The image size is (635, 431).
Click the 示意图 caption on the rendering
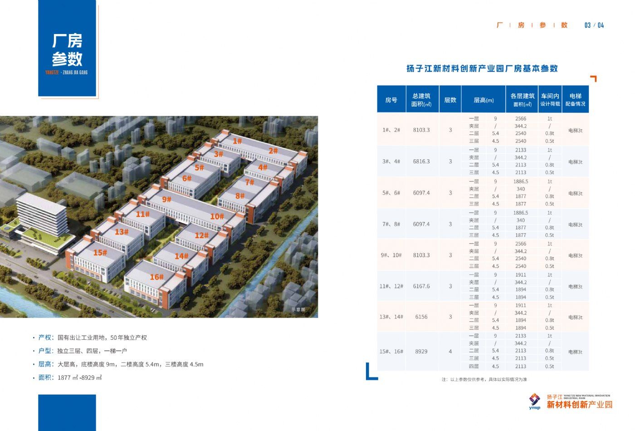tap(298, 309)
